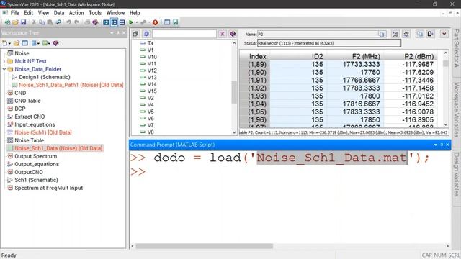Click the red error log icon
Image resolution: width=461 pixels, height=259 pixels.
point(156,22)
